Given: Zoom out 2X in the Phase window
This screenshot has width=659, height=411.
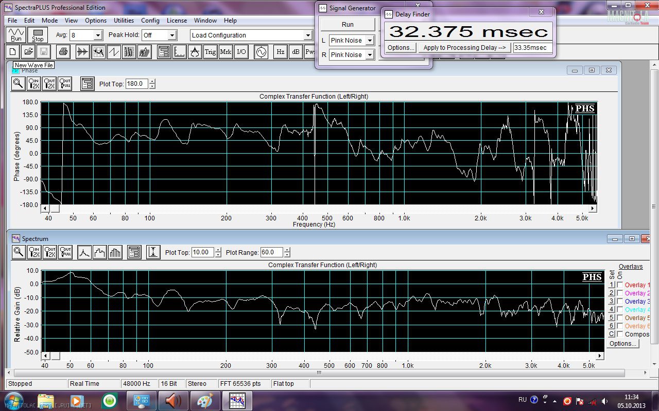Looking at the screenshot, I should [x=49, y=84].
